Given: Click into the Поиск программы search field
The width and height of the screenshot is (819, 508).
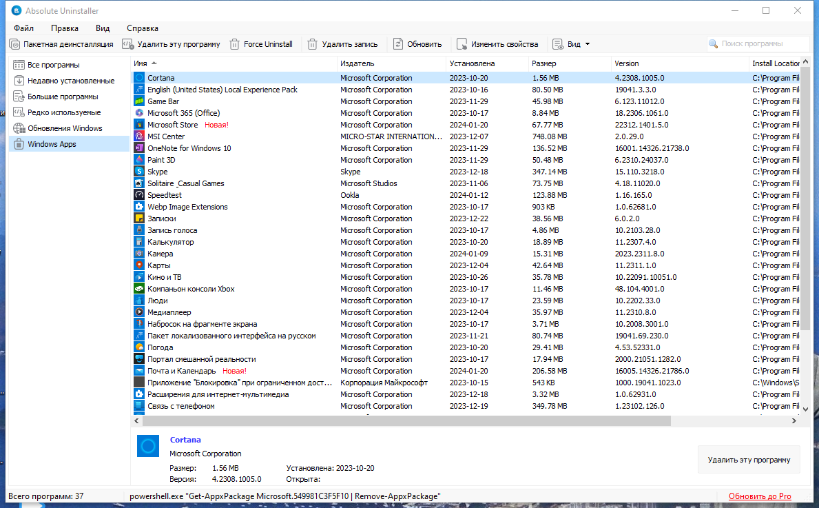Looking at the screenshot, I should [x=758, y=44].
